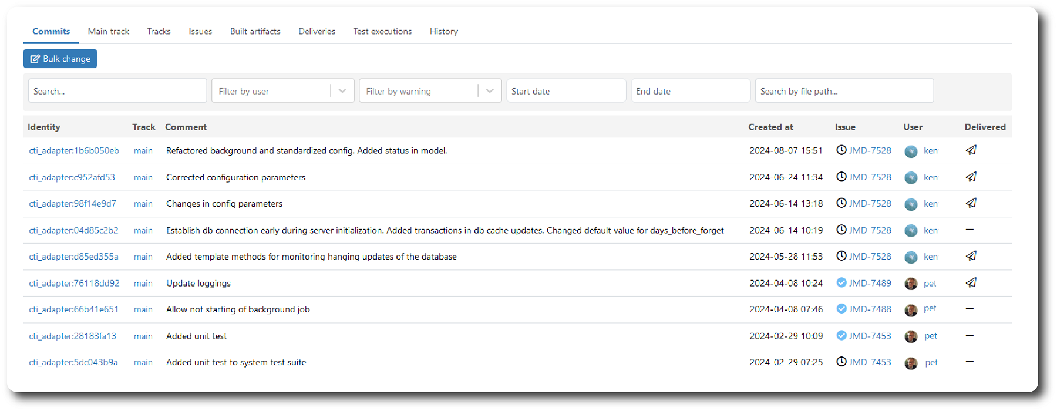
Task: Click ken's avatar on 'Corrected configuration parameters' row
Action: tap(911, 178)
